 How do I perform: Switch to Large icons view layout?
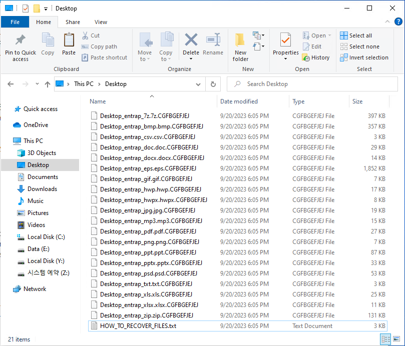[x=396, y=339]
